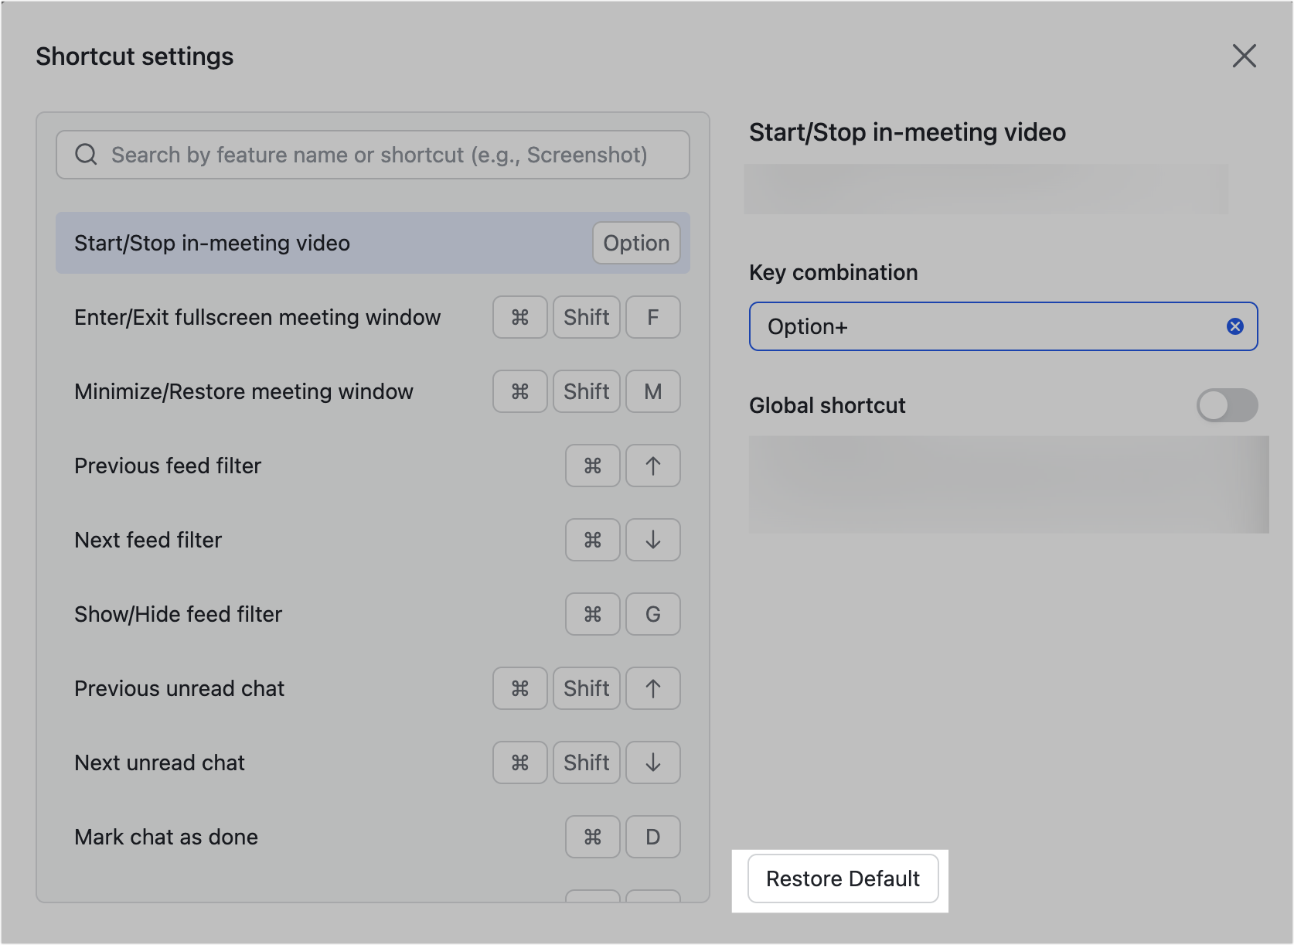This screenshot has height=945, width=1294.
Task: Select Start/Stop in-meeting video row
Action: click(373, 243)
